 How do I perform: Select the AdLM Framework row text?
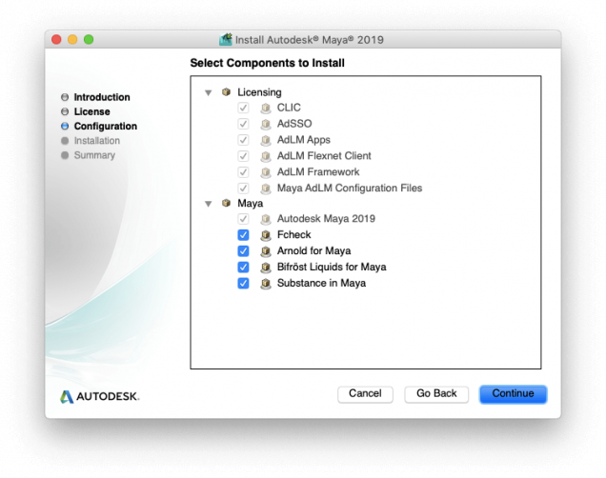pyautogui.click(x=318, y=172)
